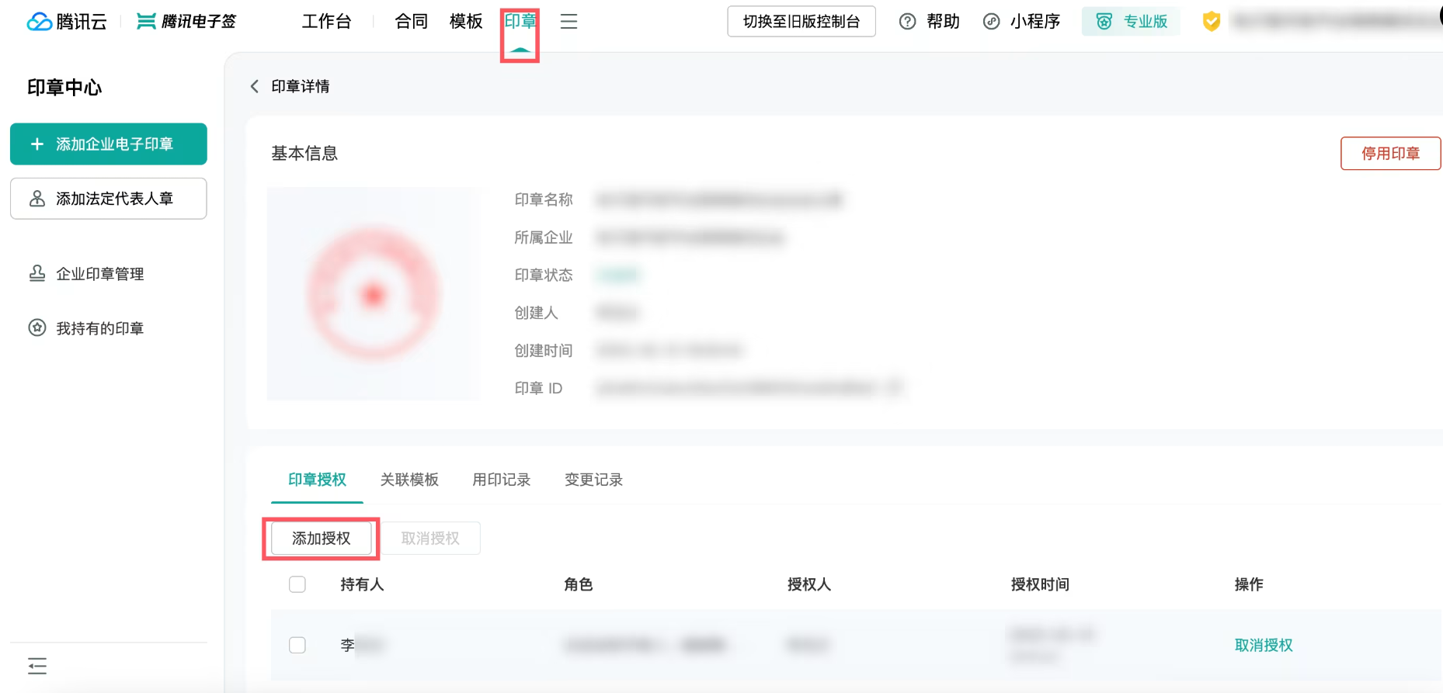The image size is (1443, 693).
Task: Click the yellow shield verification icon
Action: tap(1211, 22)
